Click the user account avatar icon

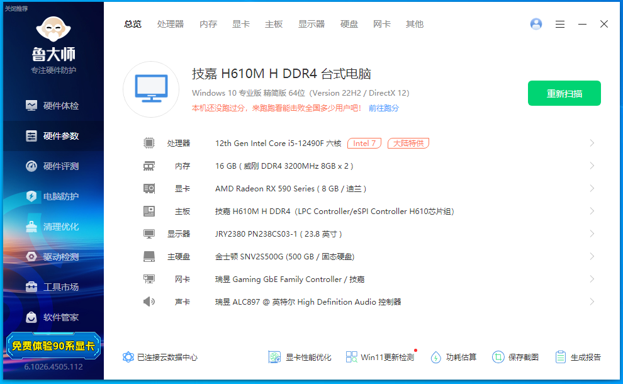coord(536,24)
